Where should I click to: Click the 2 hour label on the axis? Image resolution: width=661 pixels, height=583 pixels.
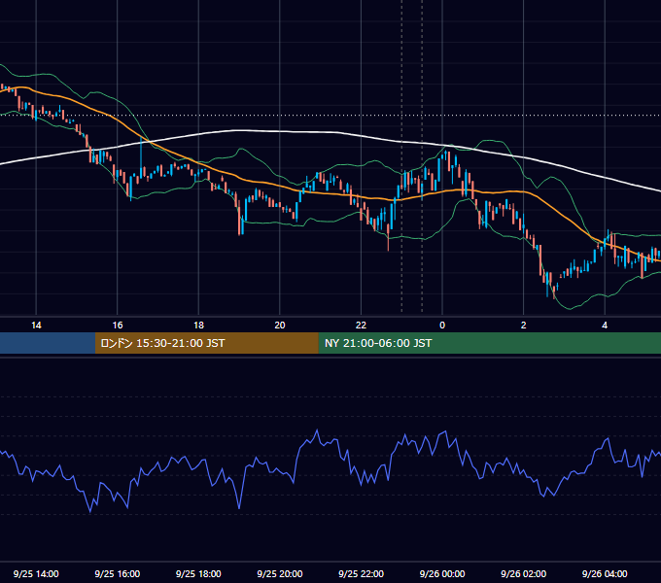[x=524, y=326]
